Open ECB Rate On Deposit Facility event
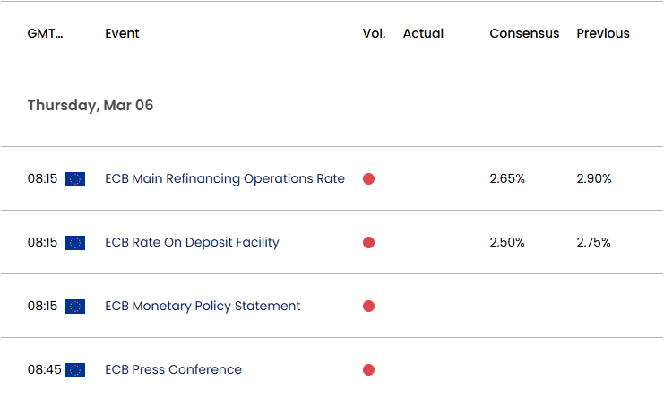Screen dimensions: 664x398 [x=193, y=242]
